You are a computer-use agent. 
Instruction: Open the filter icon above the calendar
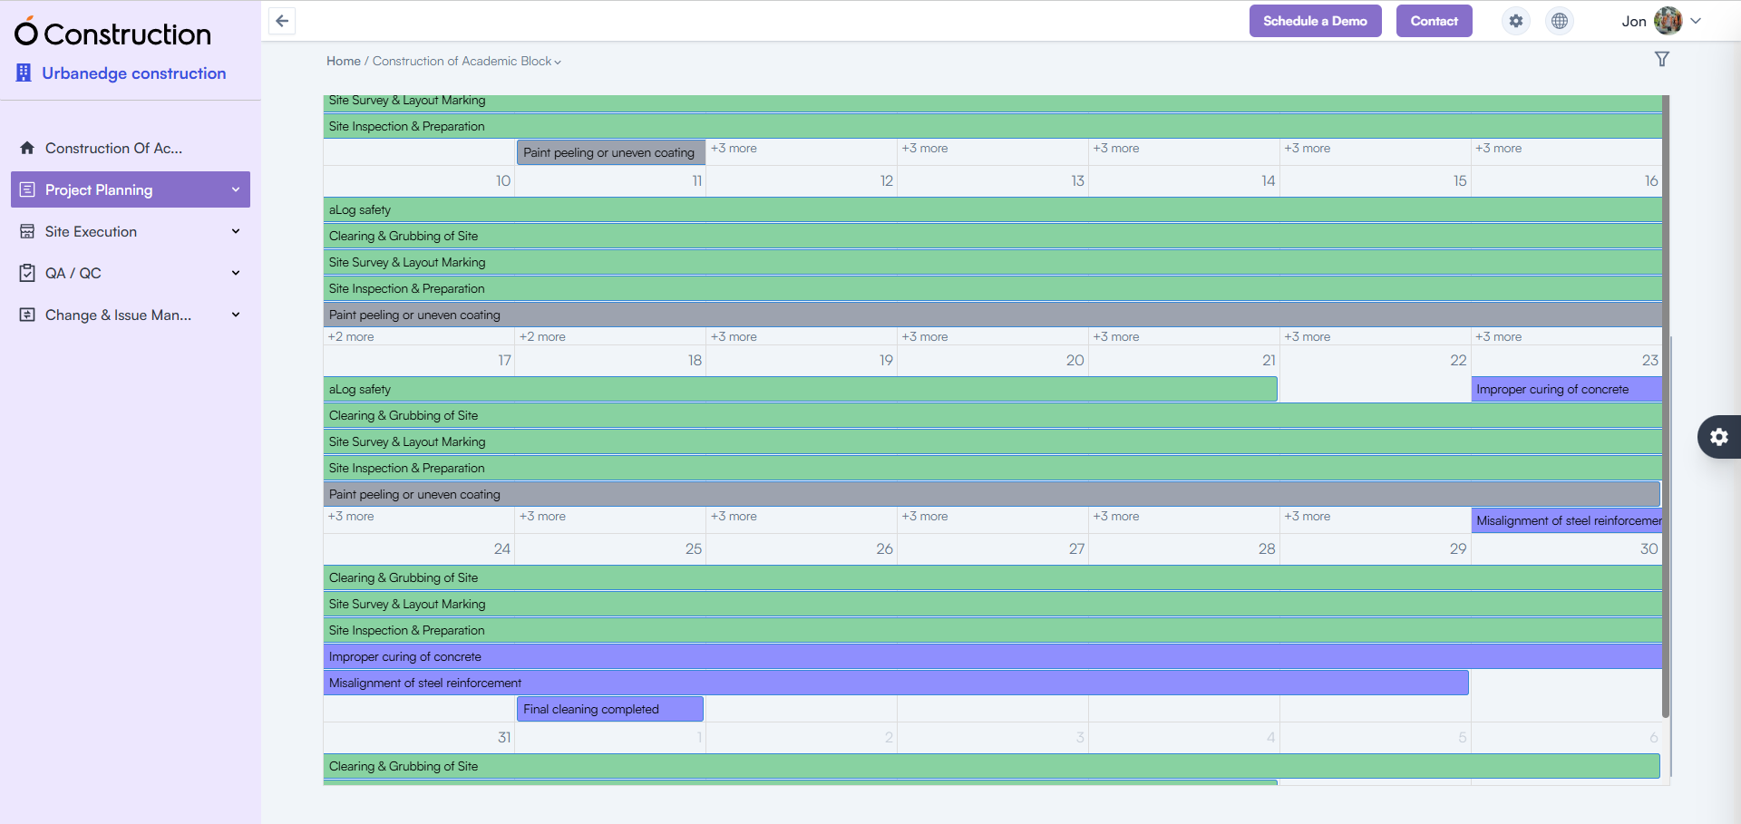[x=1663, y=59]
